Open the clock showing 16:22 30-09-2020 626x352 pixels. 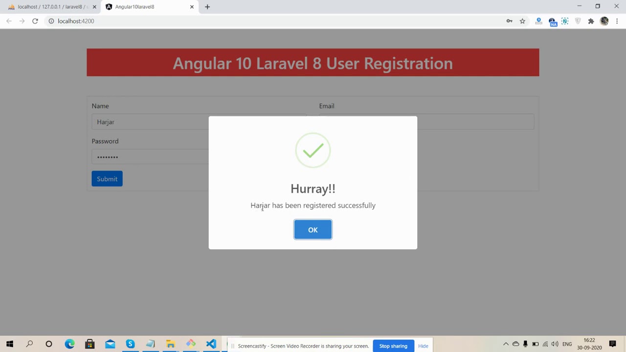click(x=589, y=344)
